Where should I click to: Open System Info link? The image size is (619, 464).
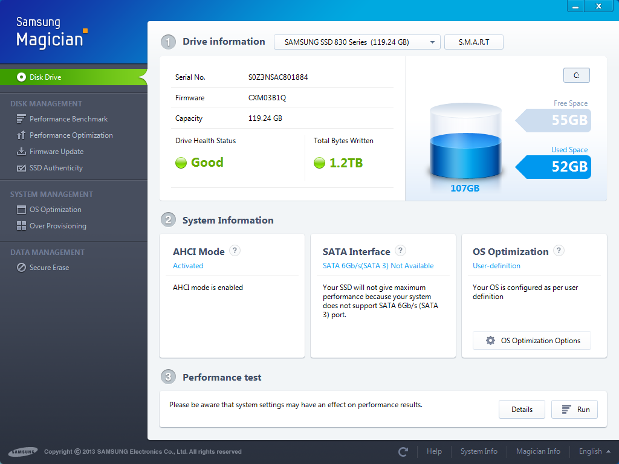tap(479, 451)
